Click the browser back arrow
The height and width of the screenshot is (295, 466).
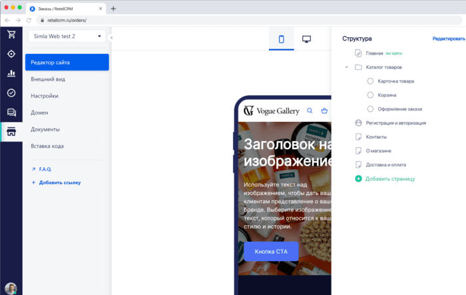(x=7, y=20)
